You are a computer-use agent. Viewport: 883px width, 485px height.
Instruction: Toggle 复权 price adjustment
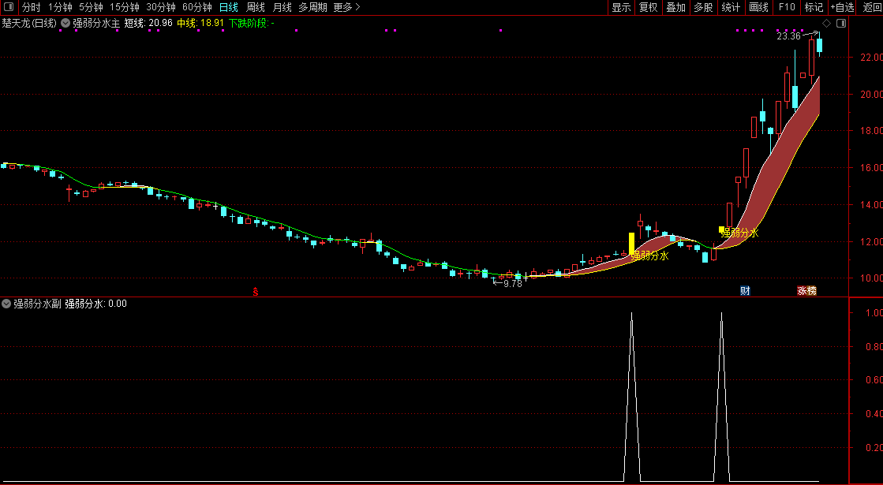click(648, 7)
